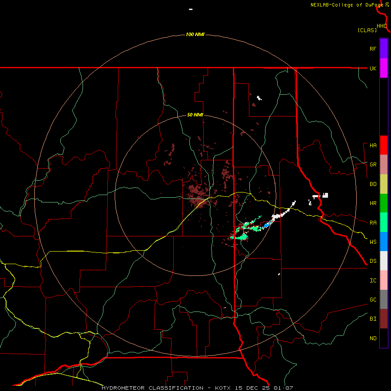Click the 50 NMI range ring label
Image resolution: width=391 pixels, height=391 pixels.
[x=195, y=115]
